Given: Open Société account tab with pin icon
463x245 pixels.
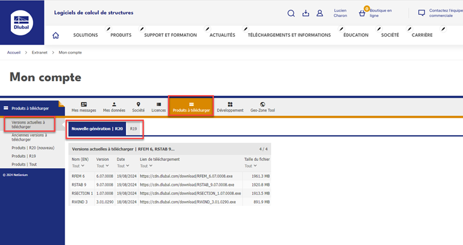Looking at the screenshot, I should point(138,107).
